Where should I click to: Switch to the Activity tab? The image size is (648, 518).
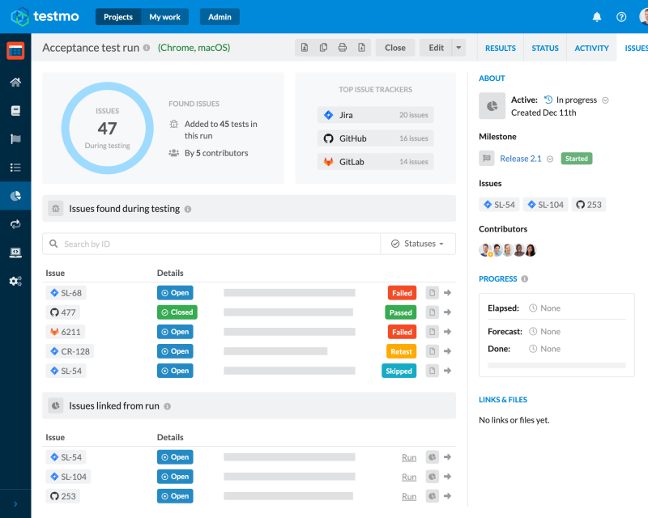[591, 49]
